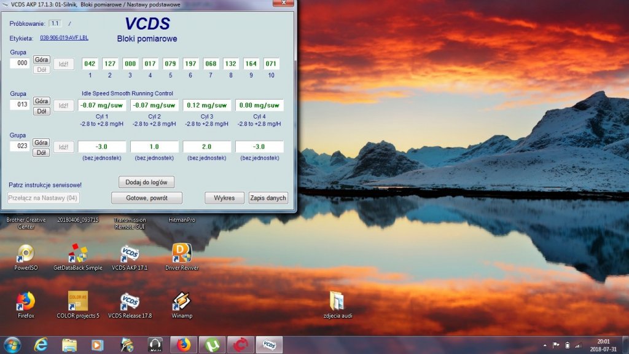
Task: Launch Winamp from the desktop
Action: point(182,305)
